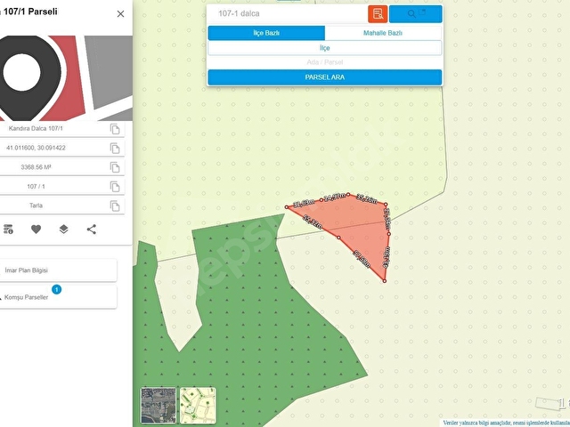Open Komşu Parseller section
The width and height of the screenshot is (570, 427).
pyautogui.click(x=58, y=297)
